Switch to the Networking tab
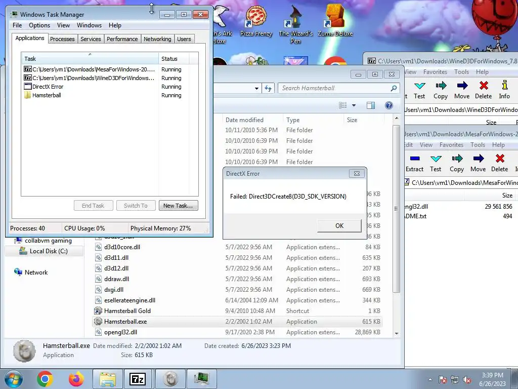Viewport: 518px width, 389px height. (x=157, y=39)
